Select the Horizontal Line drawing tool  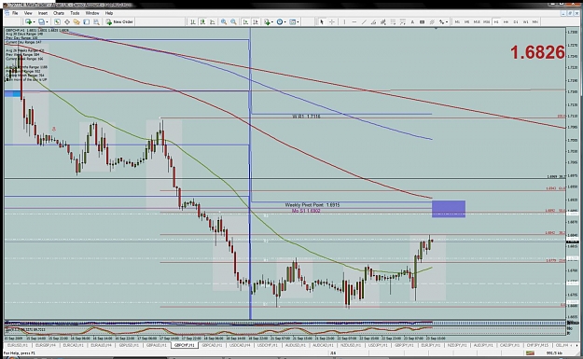354,22
